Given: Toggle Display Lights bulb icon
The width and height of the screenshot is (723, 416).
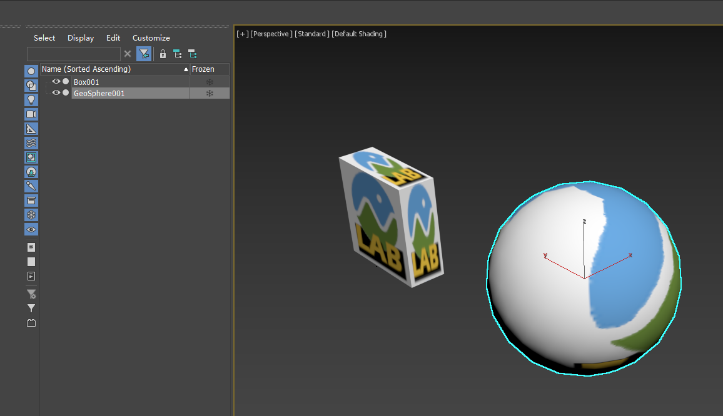Looking at the screenshot, I should click(31, 100).
